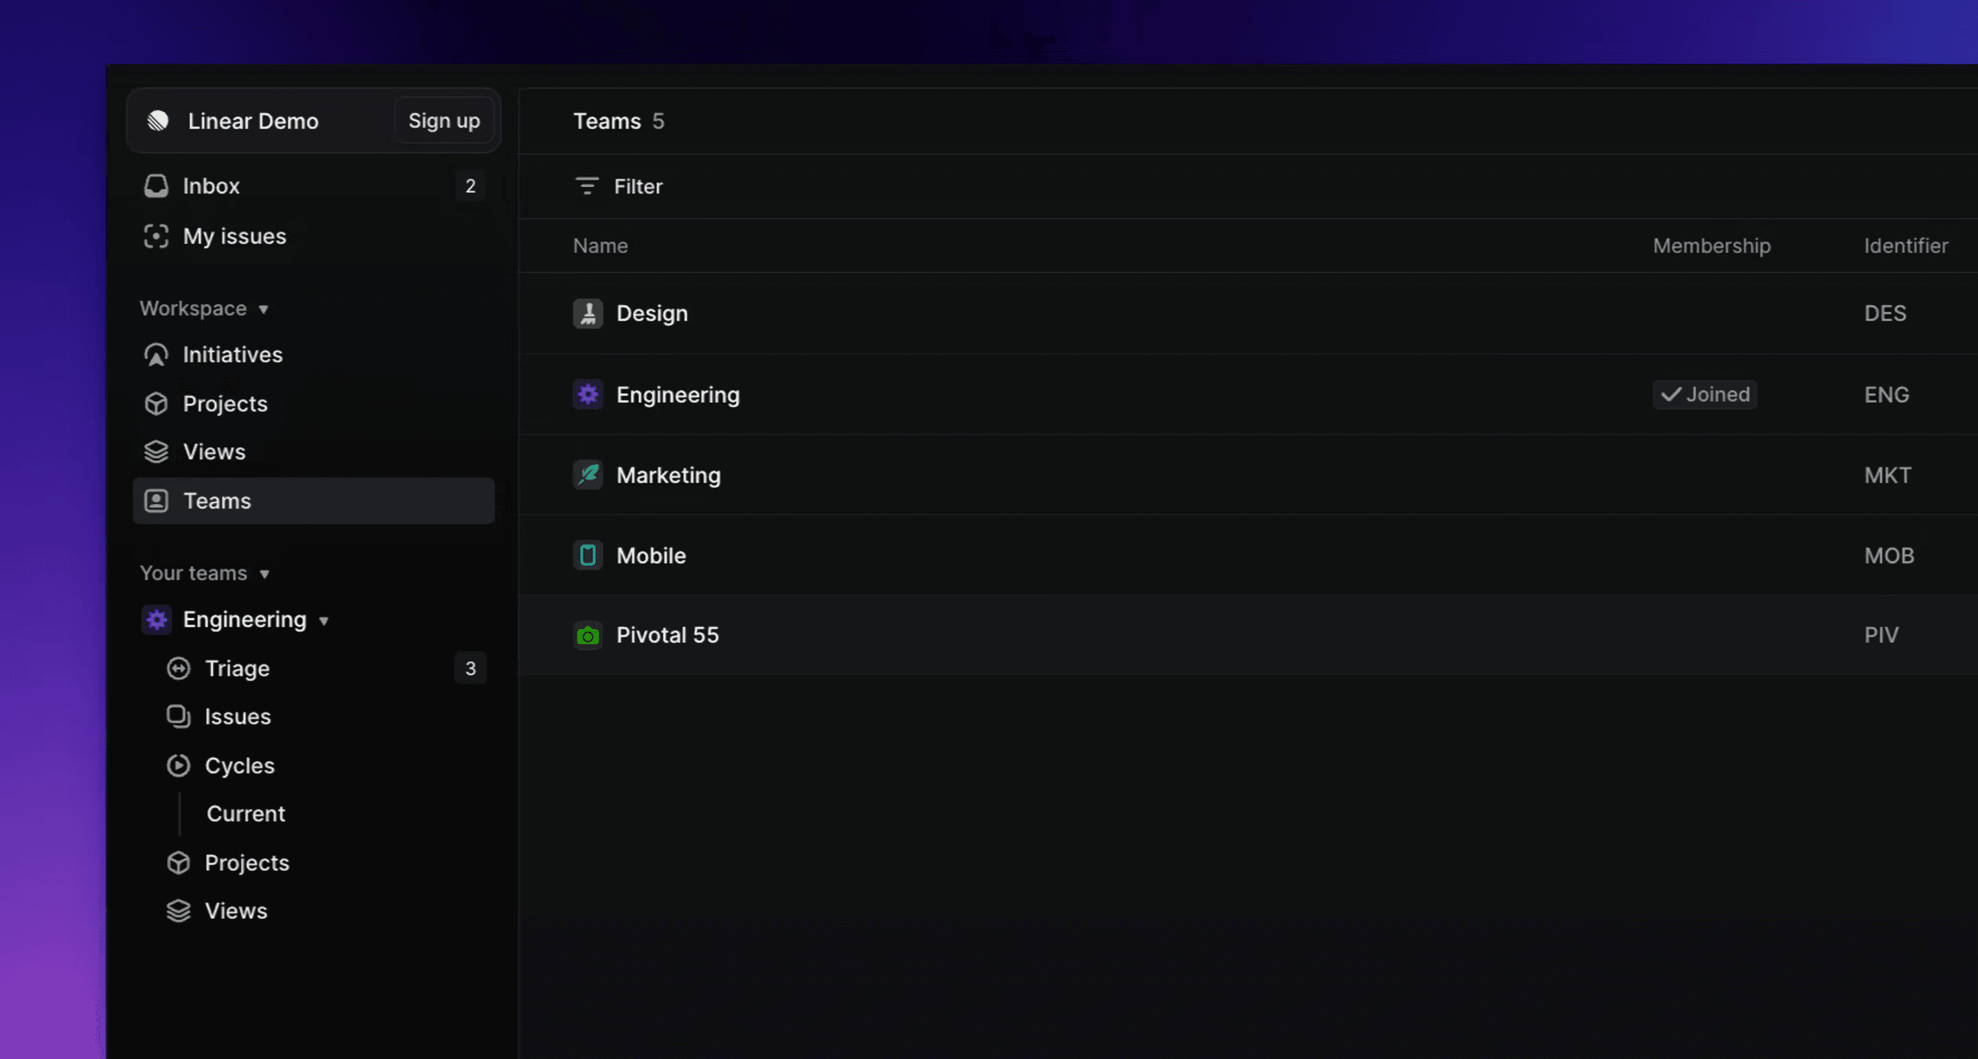The width and height of the screenshot is (1978, 1059).
Task: Click the My issues focus icon
Action: pos(156,236)
